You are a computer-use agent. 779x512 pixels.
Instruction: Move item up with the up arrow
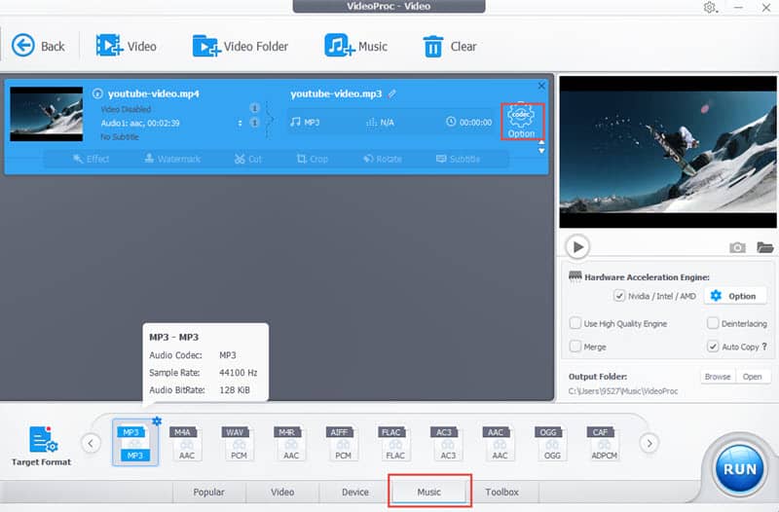tap(541, 142)
